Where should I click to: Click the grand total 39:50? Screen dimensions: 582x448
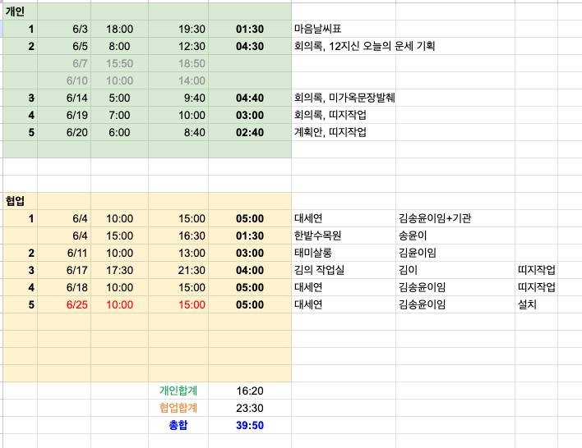250,425
